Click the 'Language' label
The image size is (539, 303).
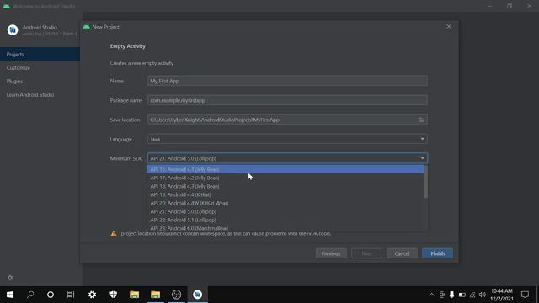tap(121, 139)
